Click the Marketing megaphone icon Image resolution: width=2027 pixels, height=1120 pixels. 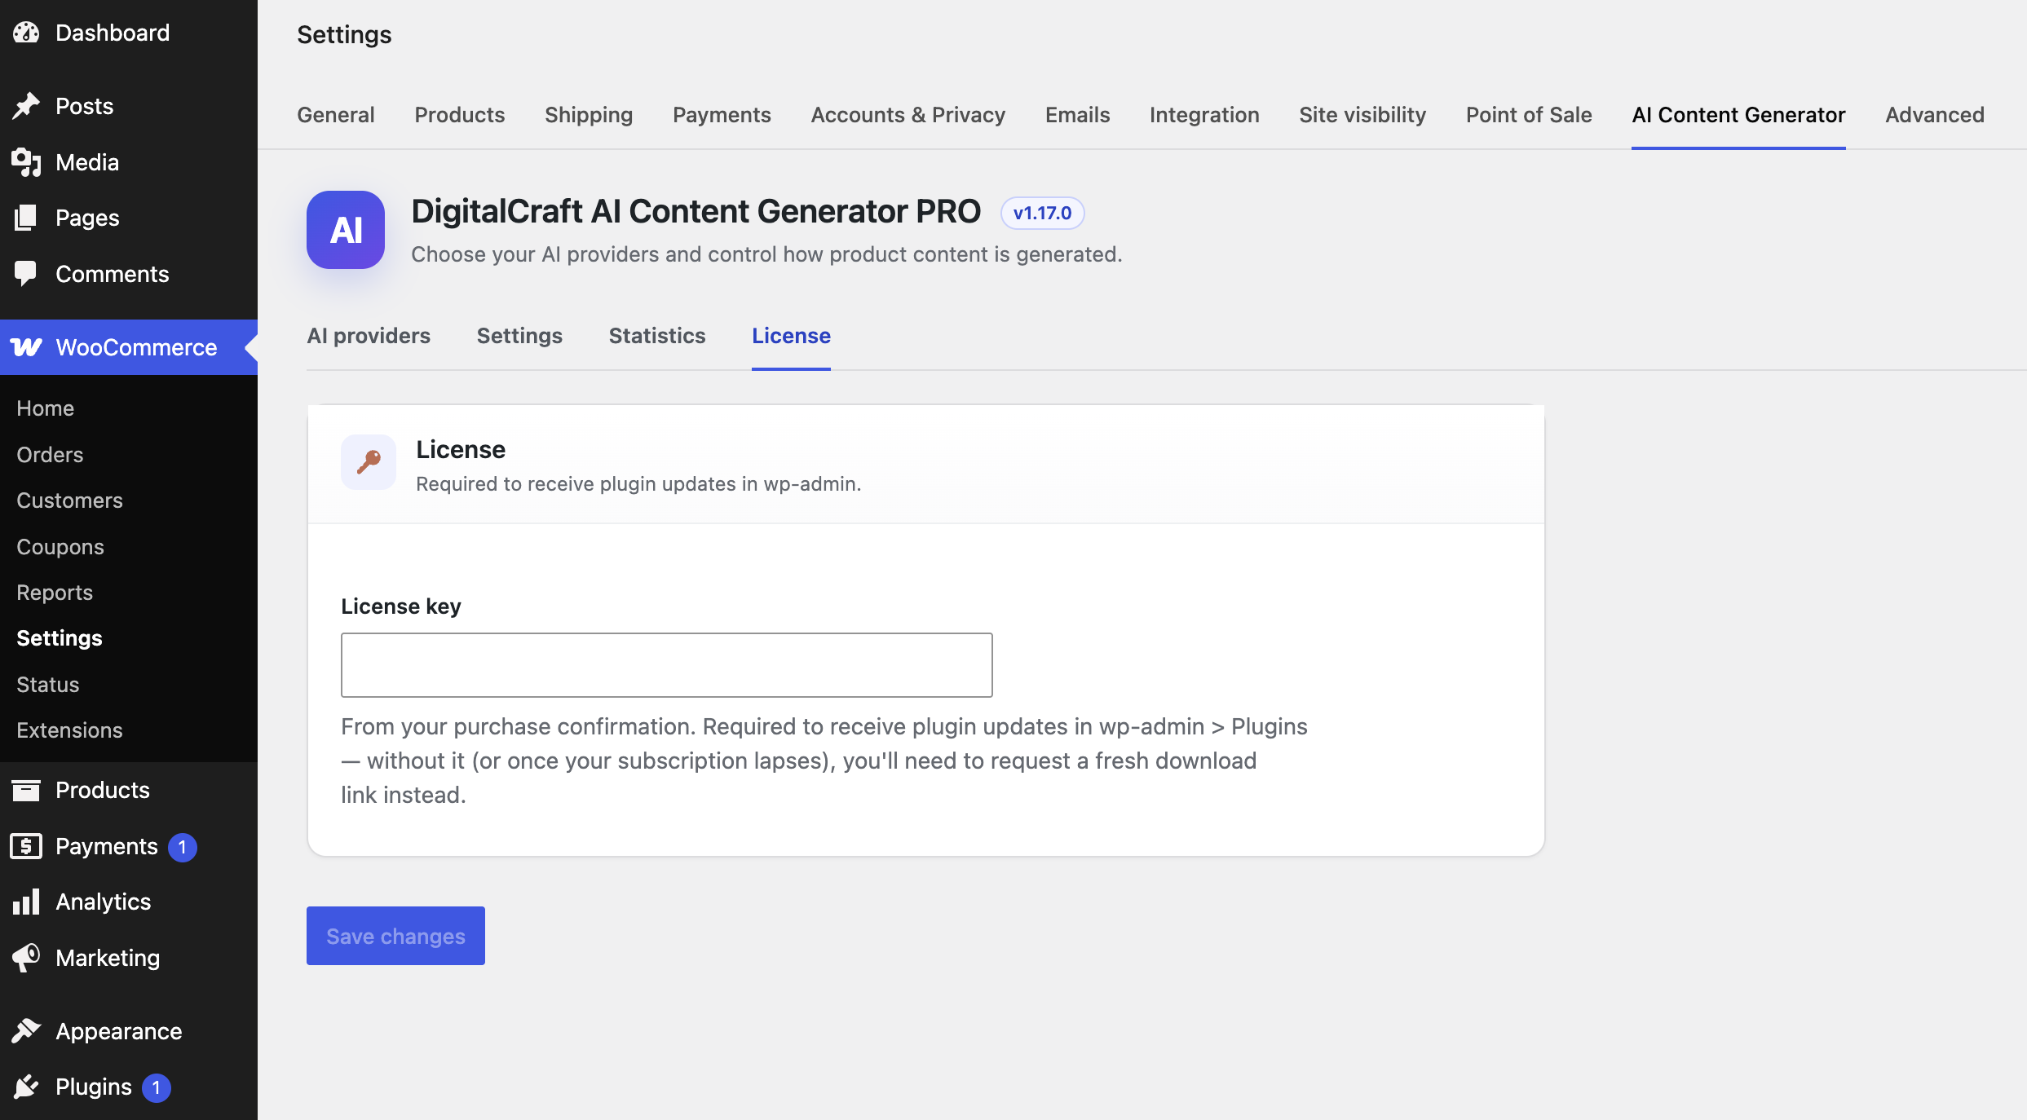point(26,958)
